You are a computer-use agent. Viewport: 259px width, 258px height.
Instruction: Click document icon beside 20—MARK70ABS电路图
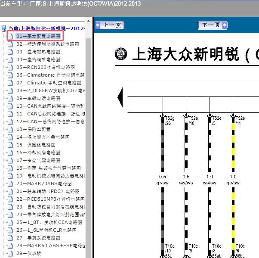10,183
